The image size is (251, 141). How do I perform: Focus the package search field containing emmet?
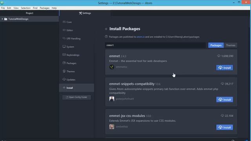coord(155,45)
